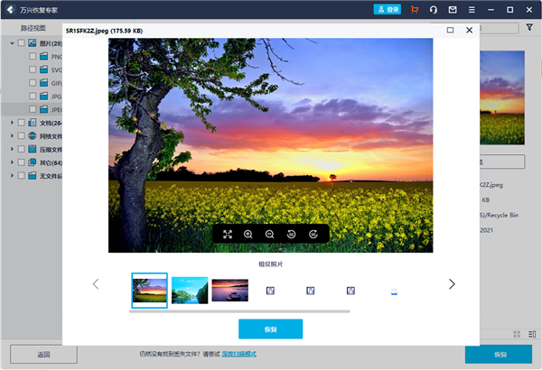Image resolution: width=542 pixels, height=370 pixels.
Task: Expand the 文档 tree category
Action: click(11, 123)
